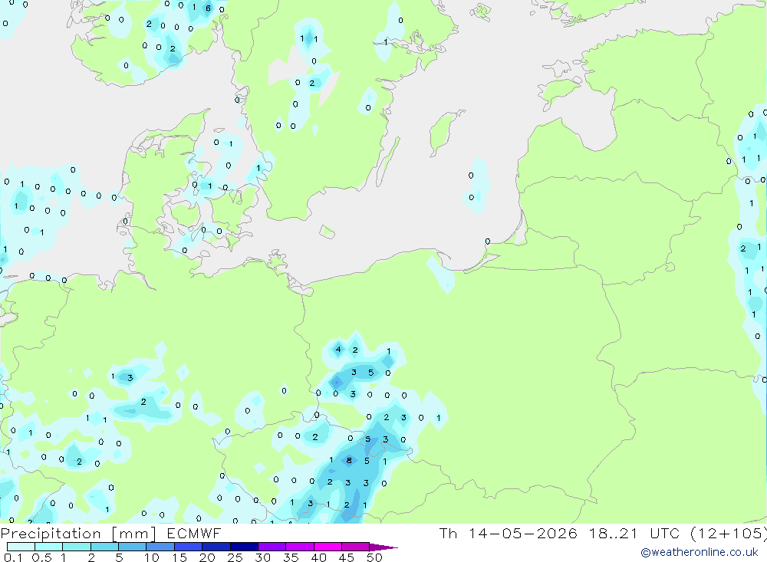Screen dimensions: 767x562
Task: Click the 1–2 mm legend color box
Action: tap(77, 547)
